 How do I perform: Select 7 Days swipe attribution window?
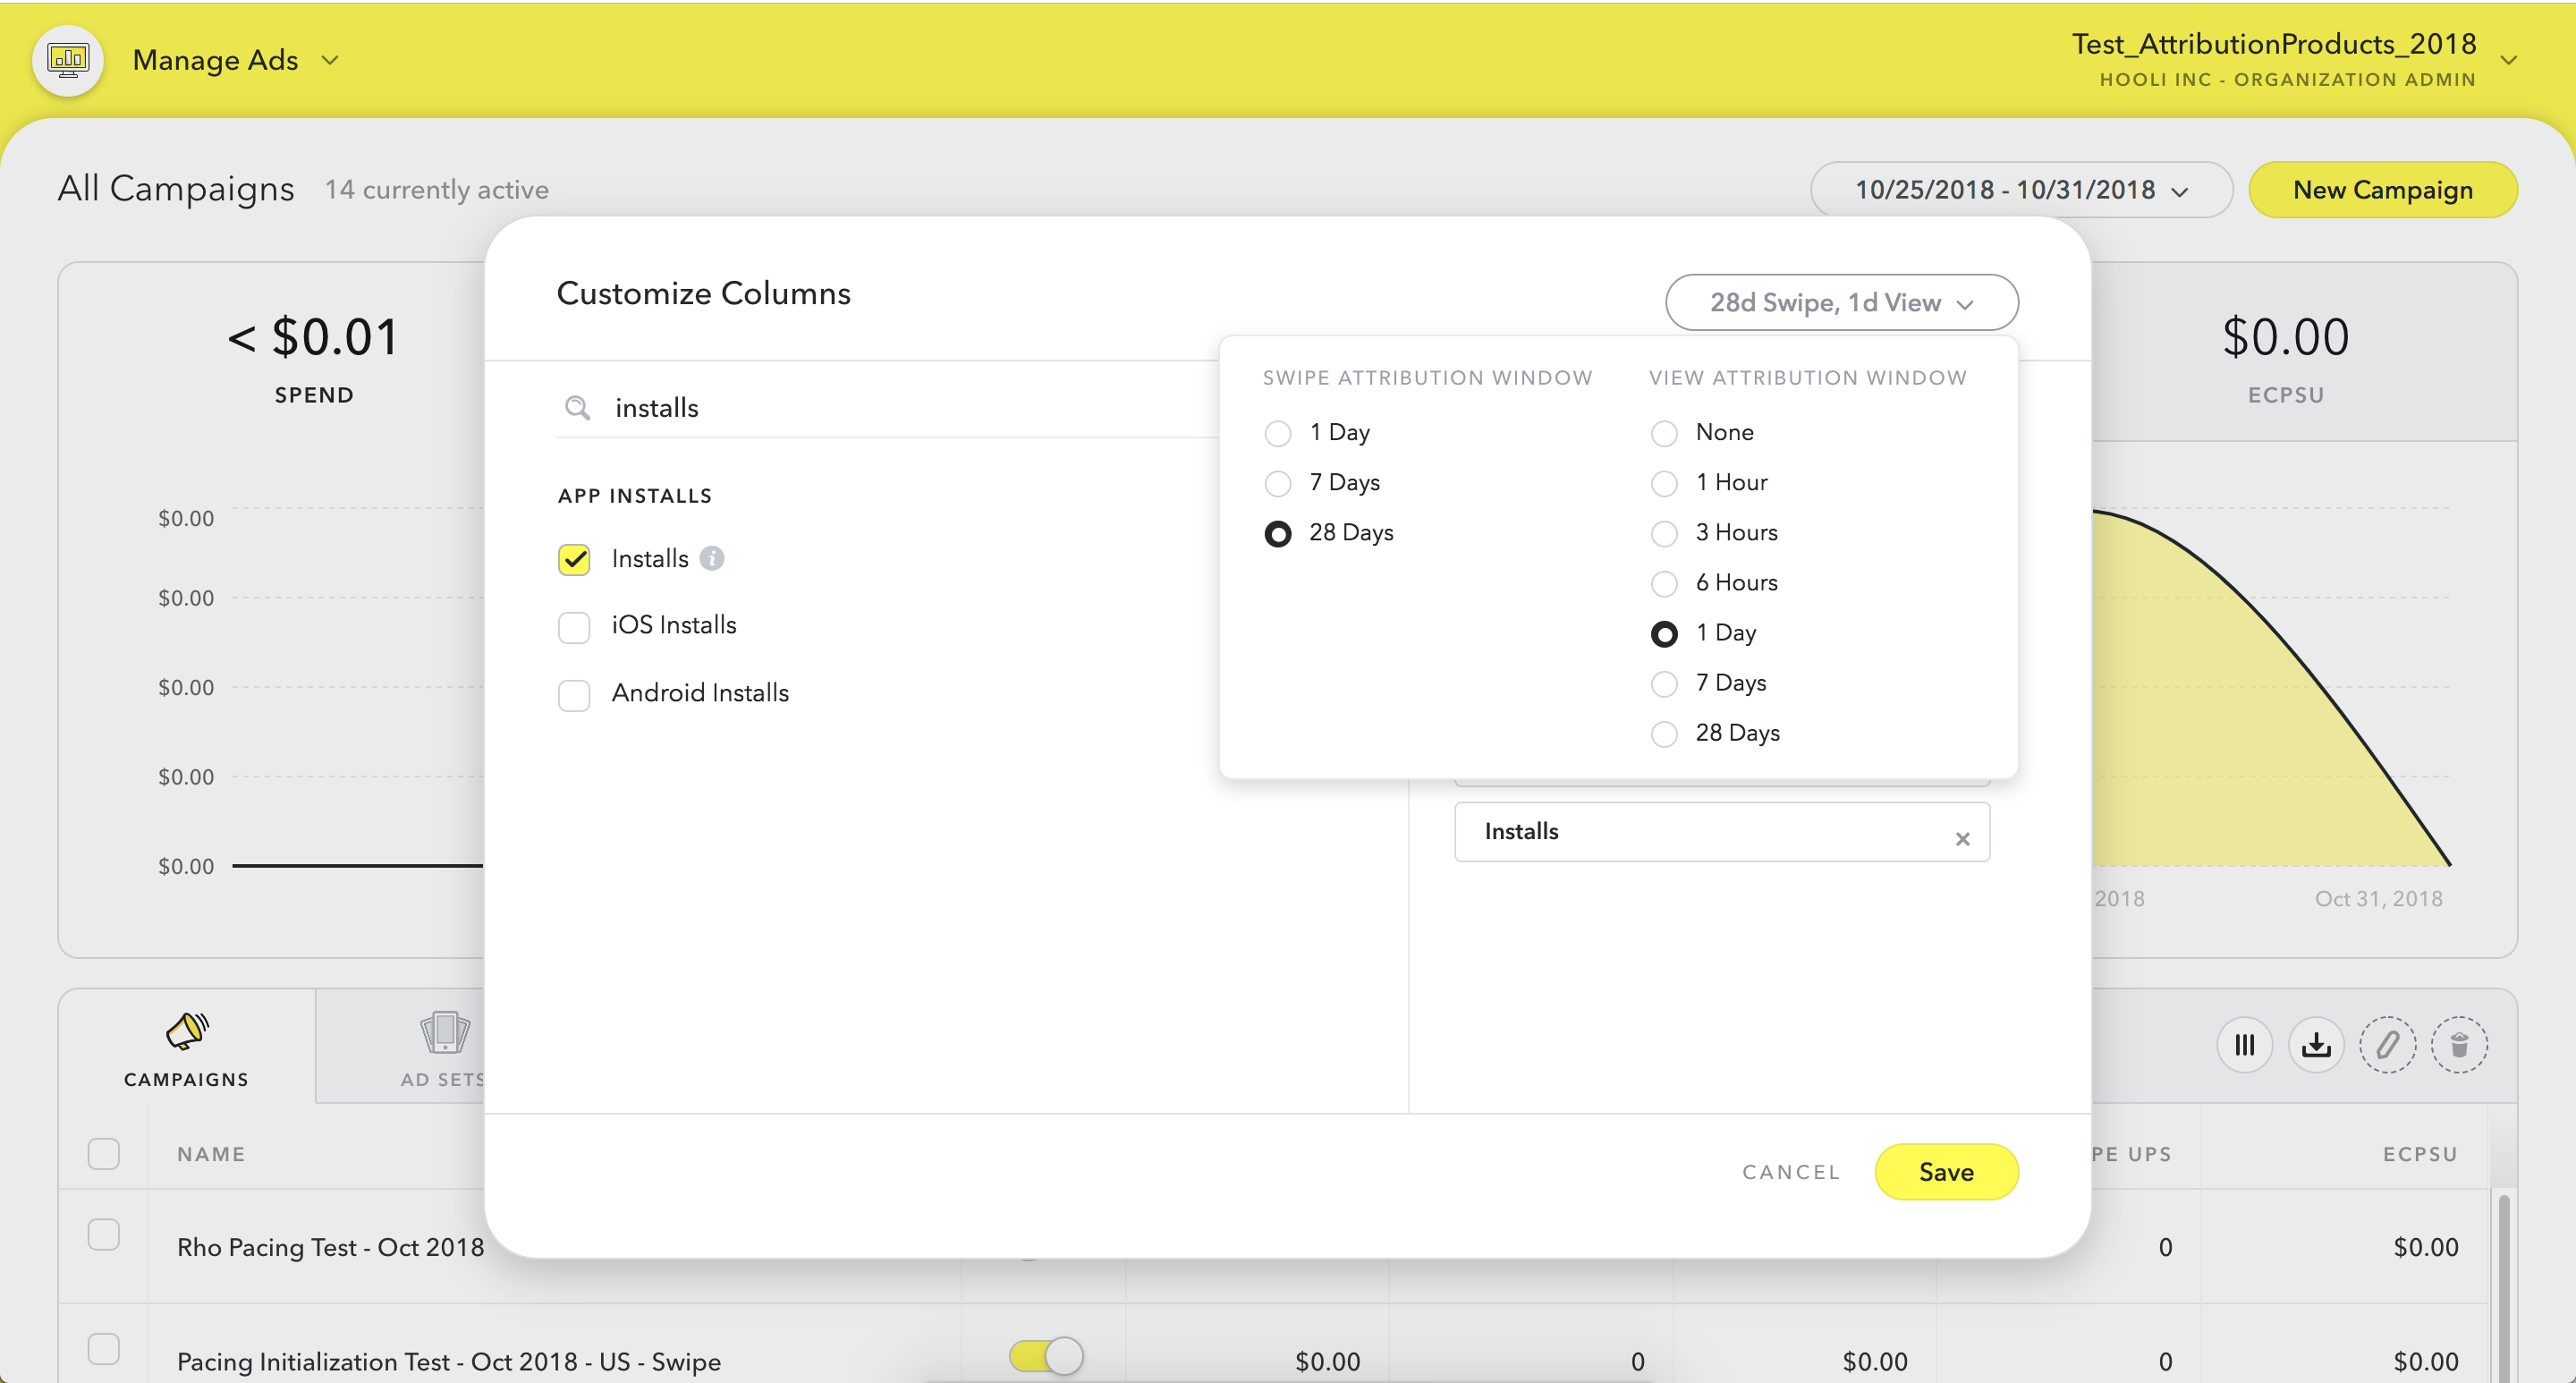click(1277, 483)
